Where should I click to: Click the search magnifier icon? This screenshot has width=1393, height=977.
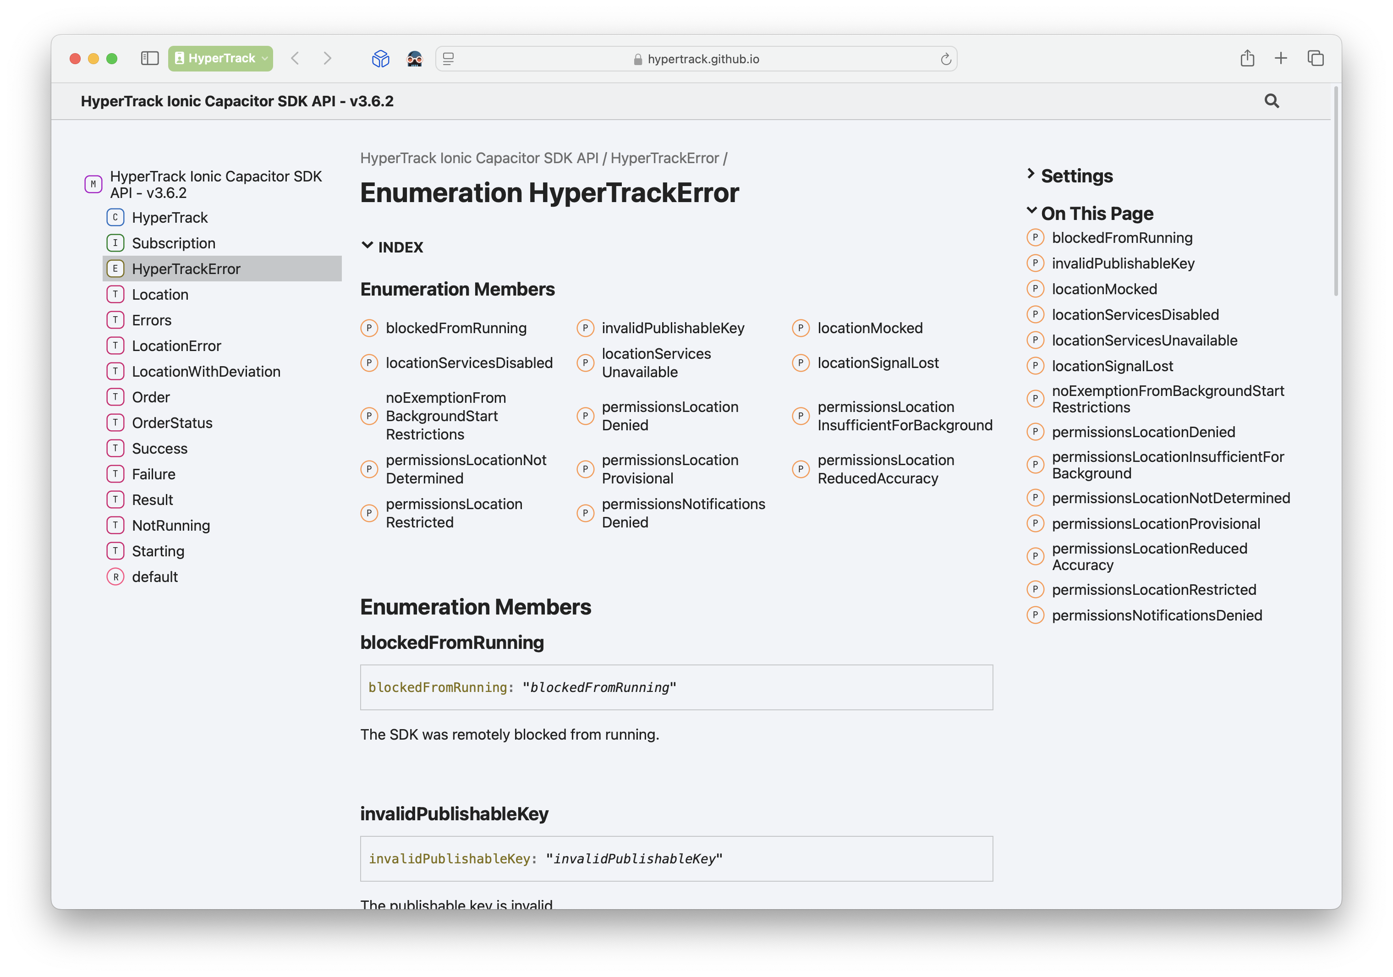click(x=1272, y=101)
